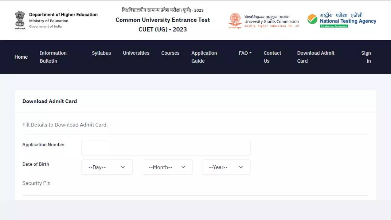Image resolution: width=391 pixels, height=220 pixels.
Task: Open the Universities section
Action: 136,53
